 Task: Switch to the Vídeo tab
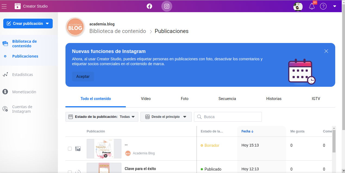click(146, 99)
